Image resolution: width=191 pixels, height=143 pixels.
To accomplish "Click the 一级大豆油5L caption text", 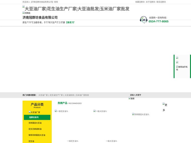I will (111, 141).
